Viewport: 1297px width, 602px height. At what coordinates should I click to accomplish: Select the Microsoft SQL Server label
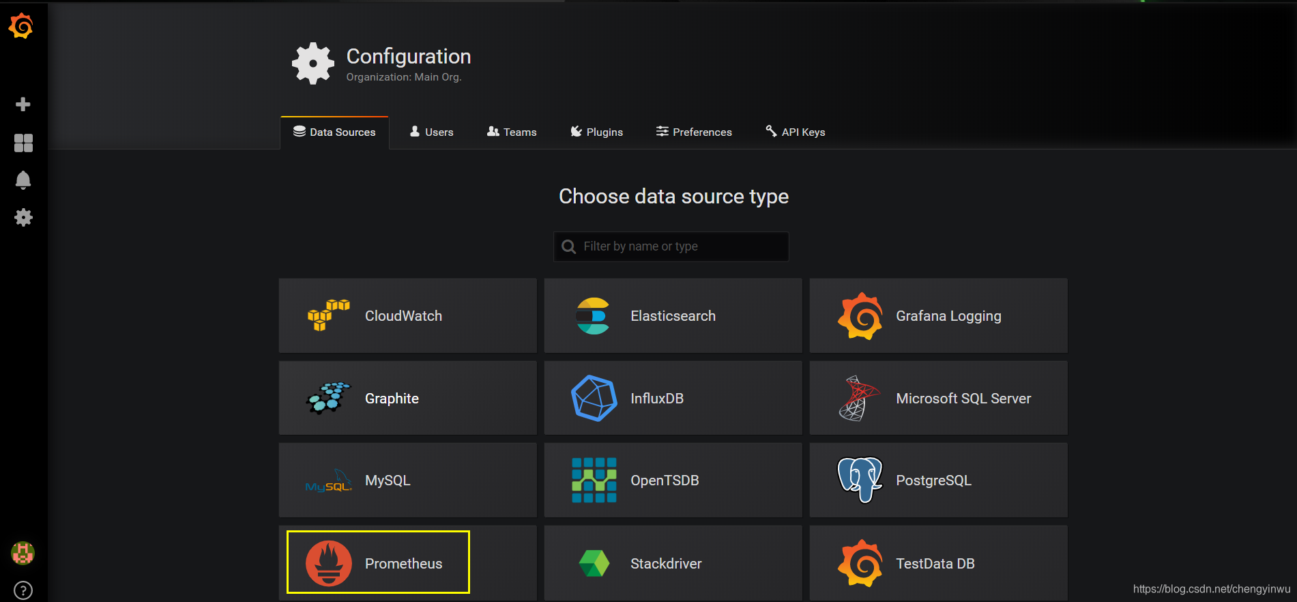tap(963, 399)
